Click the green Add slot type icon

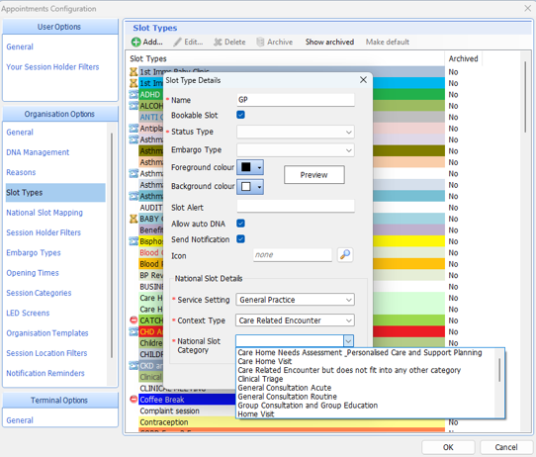point(135,43)
